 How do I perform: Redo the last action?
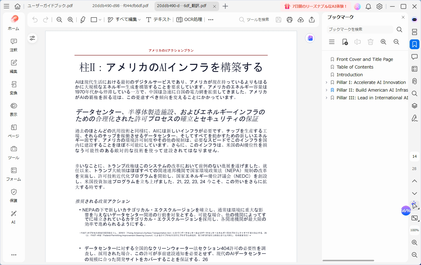[46, 20]
